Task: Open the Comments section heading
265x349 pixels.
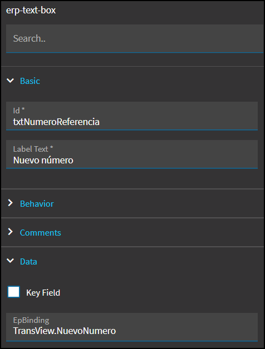Action: [41, 233]
